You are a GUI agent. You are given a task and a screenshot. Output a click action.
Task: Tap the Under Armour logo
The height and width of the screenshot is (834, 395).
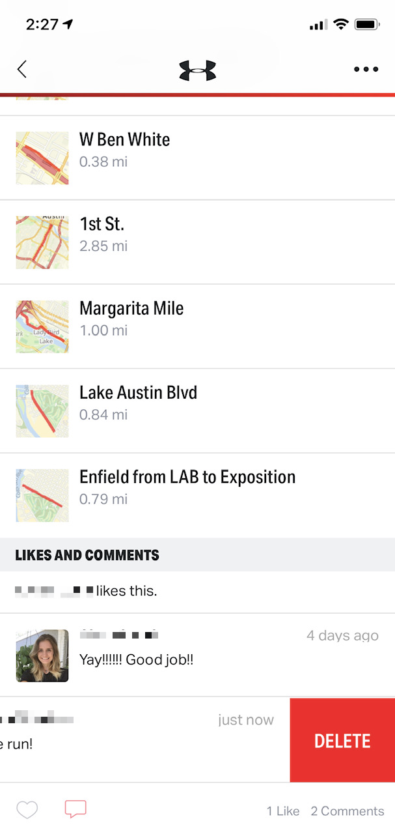[x=197, y=70]
